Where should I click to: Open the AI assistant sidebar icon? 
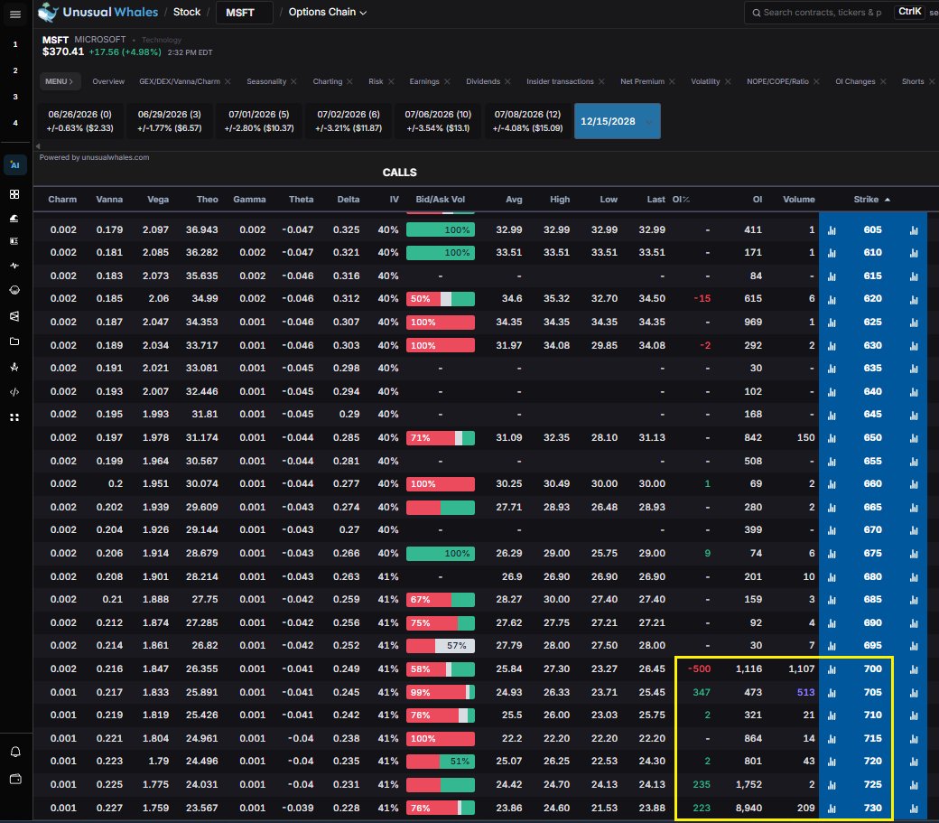pos(15,164)
